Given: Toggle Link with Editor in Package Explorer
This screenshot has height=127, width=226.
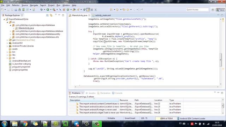Looking at the screenshot, I should pyautogui.click(x=51, y=15).
